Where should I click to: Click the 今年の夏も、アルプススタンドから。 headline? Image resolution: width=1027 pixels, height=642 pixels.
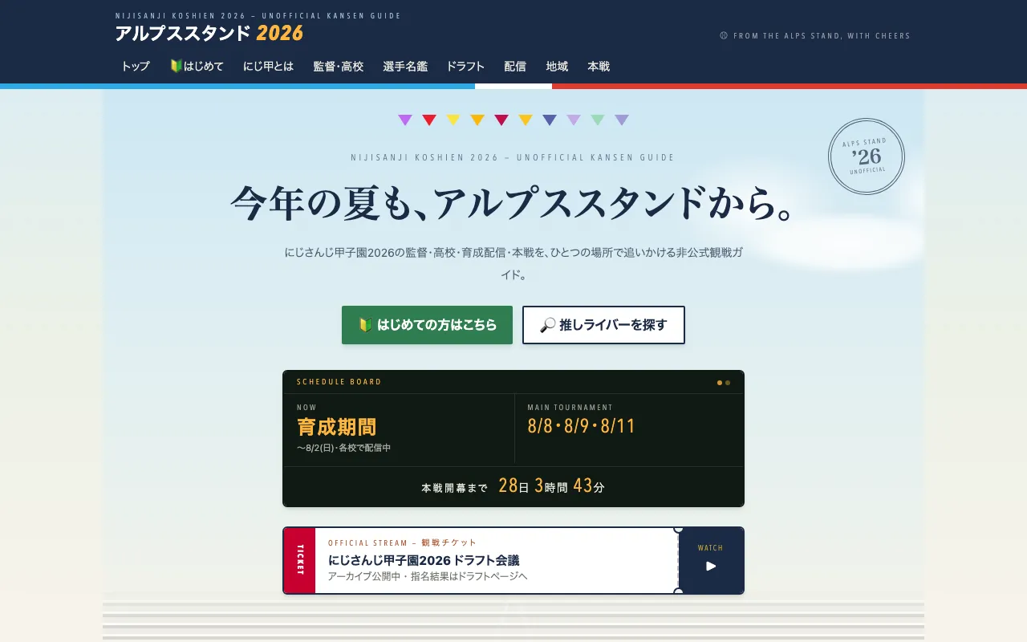513,202
